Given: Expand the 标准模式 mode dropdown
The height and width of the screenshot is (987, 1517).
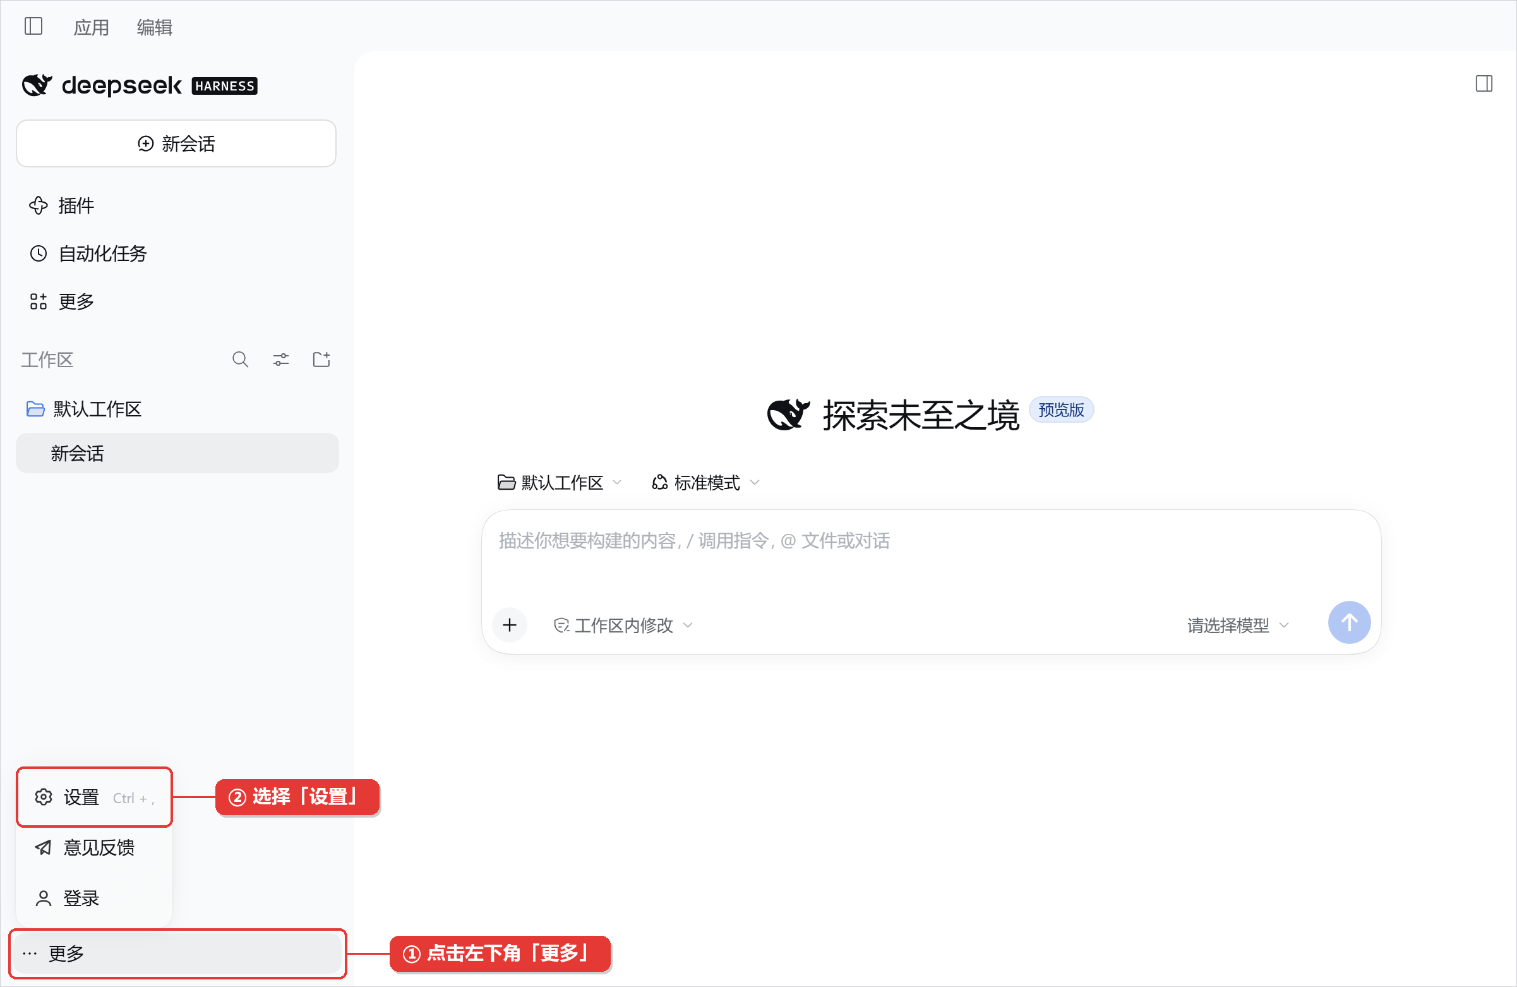Looking at the screenshot, I should pos(705,483).
